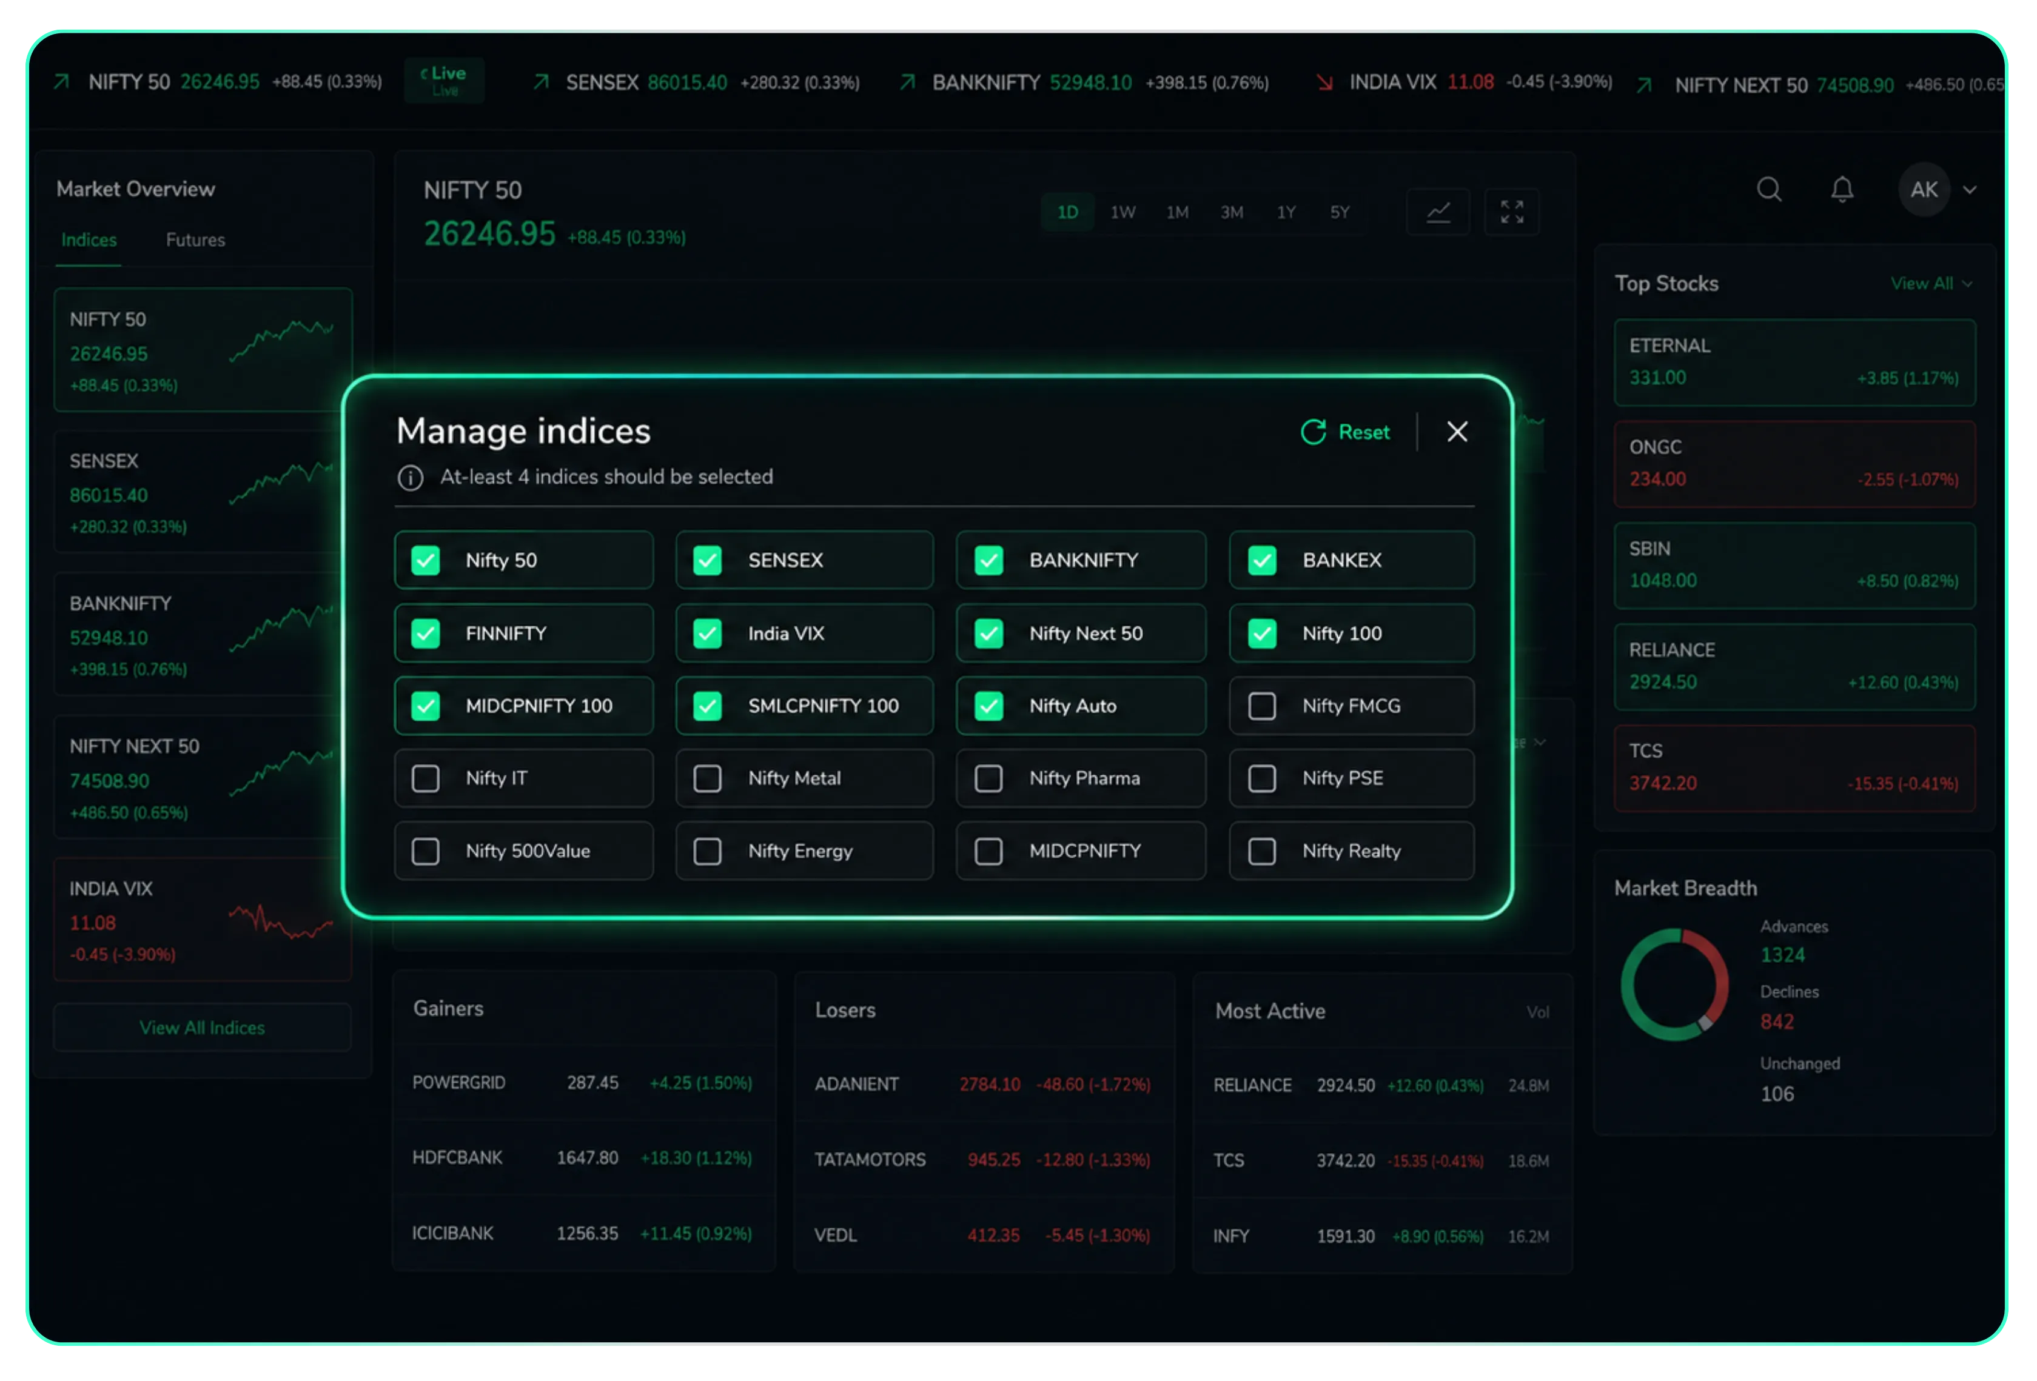Select the 1M chart range
2037x1381 pixels.
[x=1176, y=212]
